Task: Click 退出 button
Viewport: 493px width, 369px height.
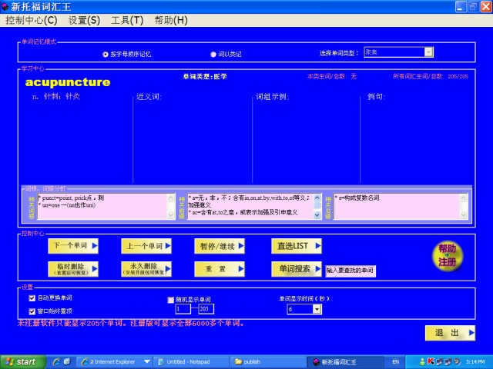Action: [450, 333]
